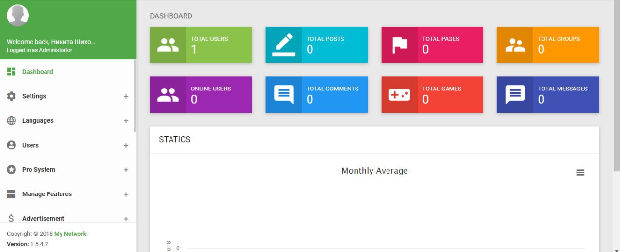Open the Manage Features menu item

click(x=68, y=194)
